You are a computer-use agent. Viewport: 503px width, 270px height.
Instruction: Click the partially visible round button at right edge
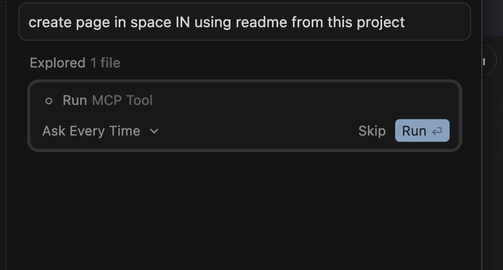(485, 62)
